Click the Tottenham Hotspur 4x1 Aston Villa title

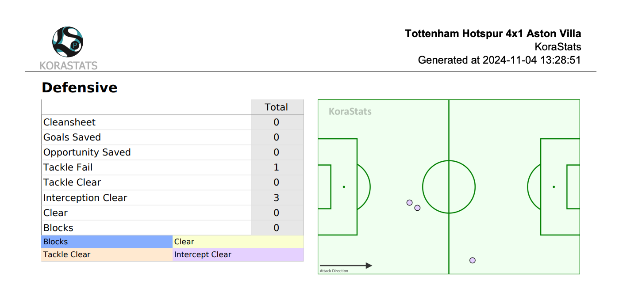[493, 34]
